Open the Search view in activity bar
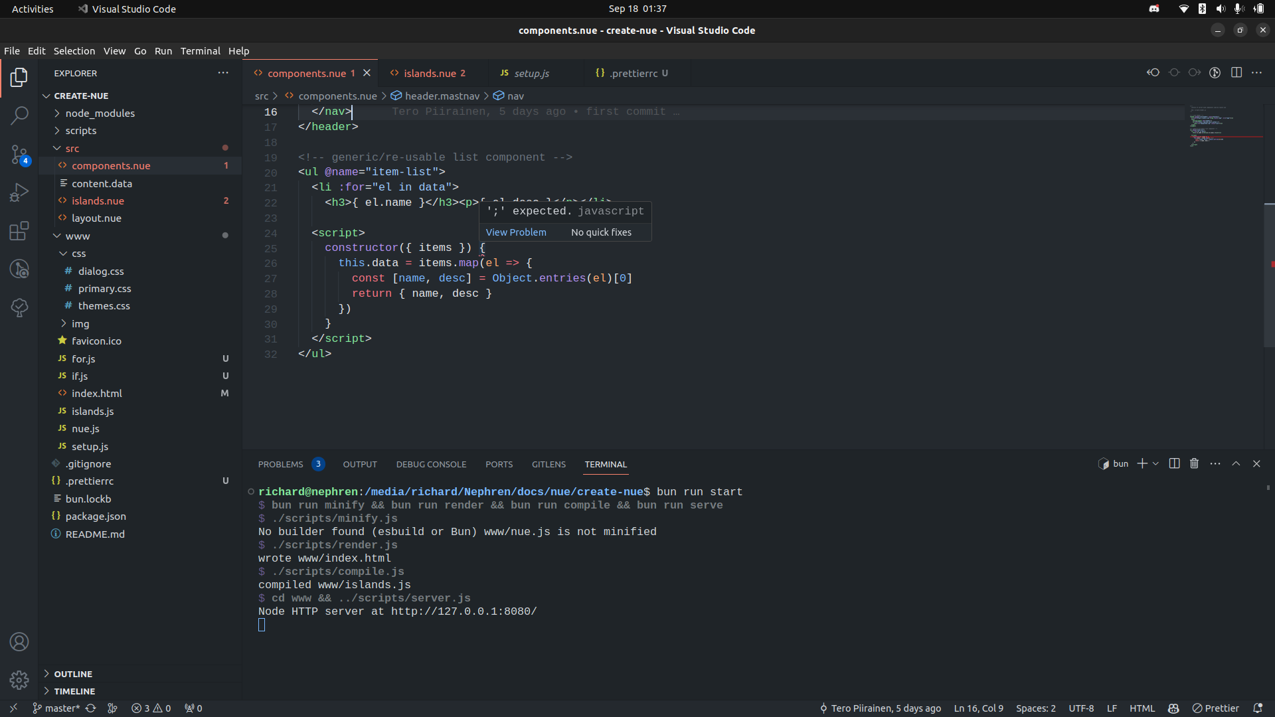 click(x=19, y=116)
